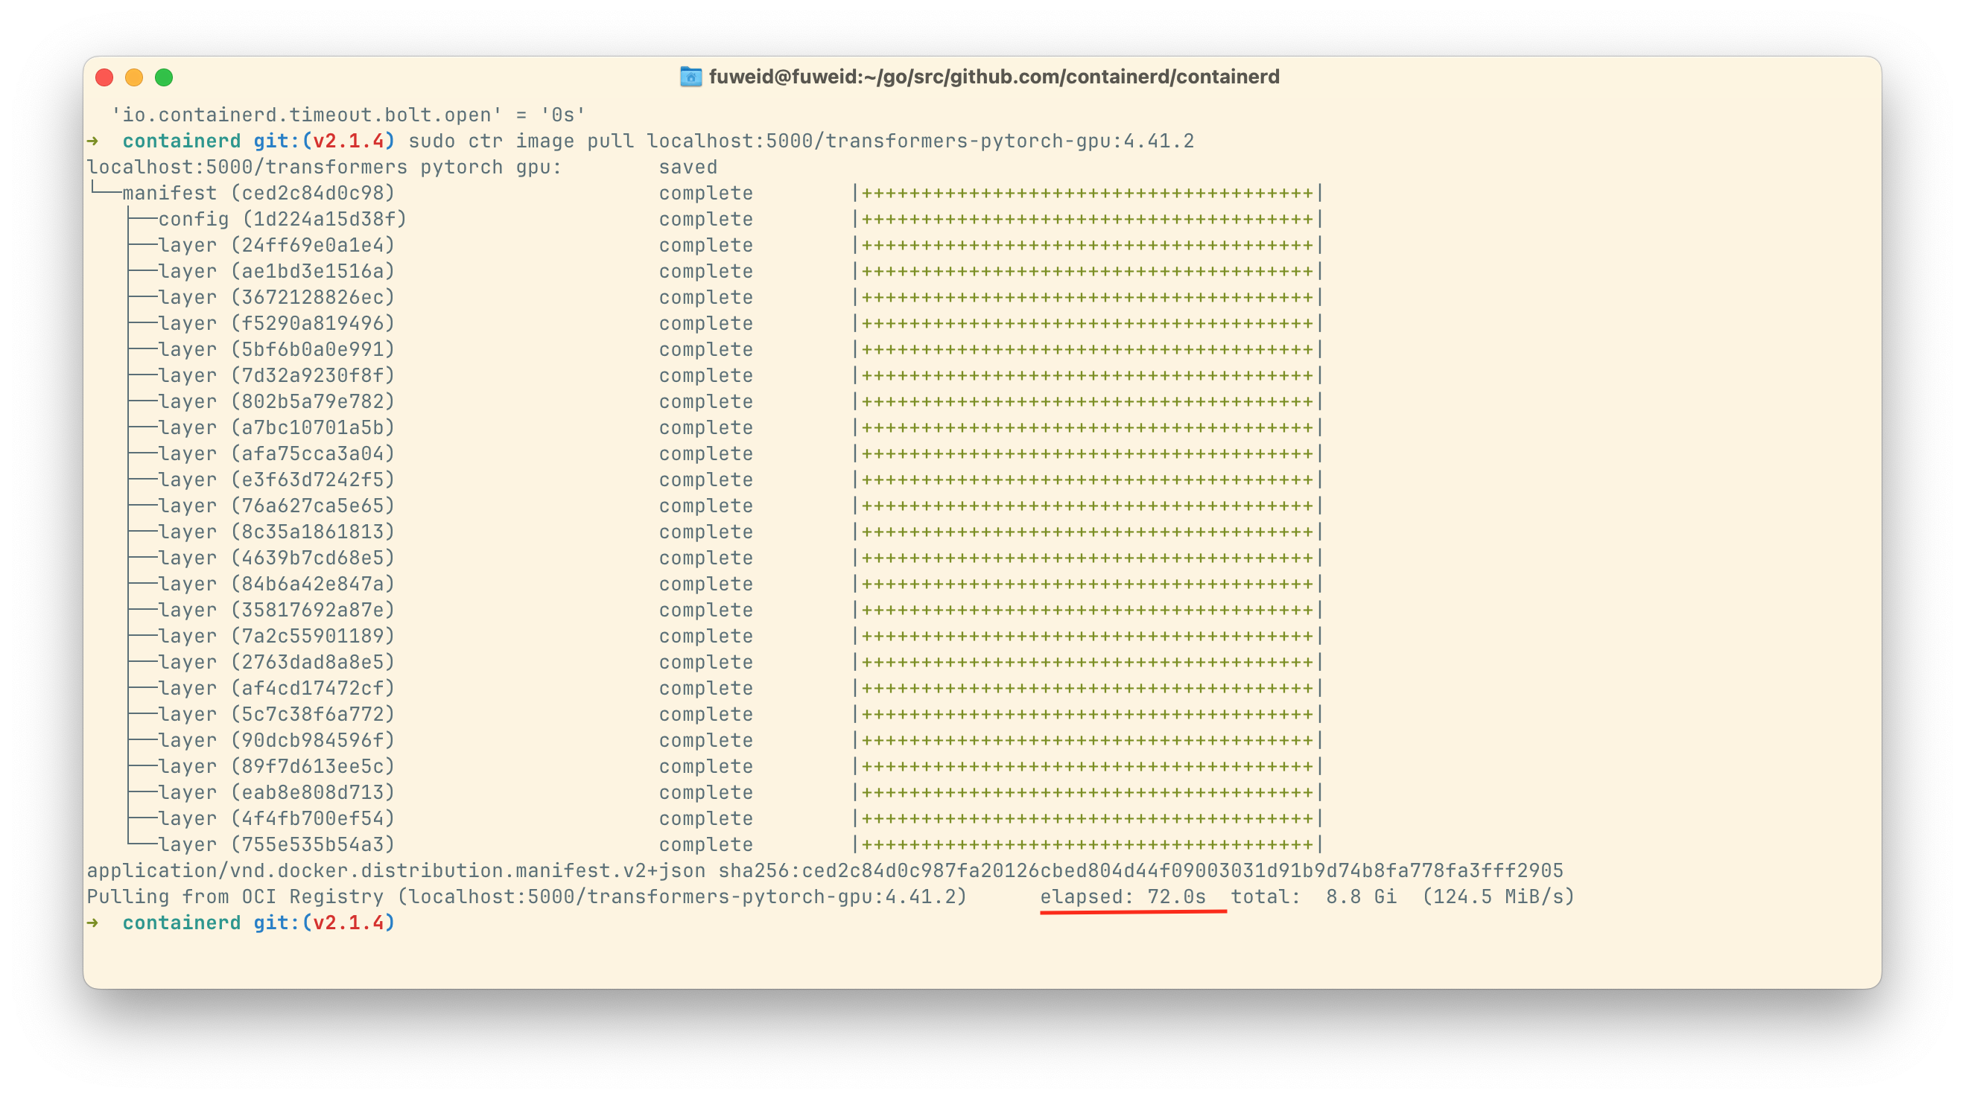
Task: Click the config (1d224a15d38f) entry
Action: click(x=282, y=220)
